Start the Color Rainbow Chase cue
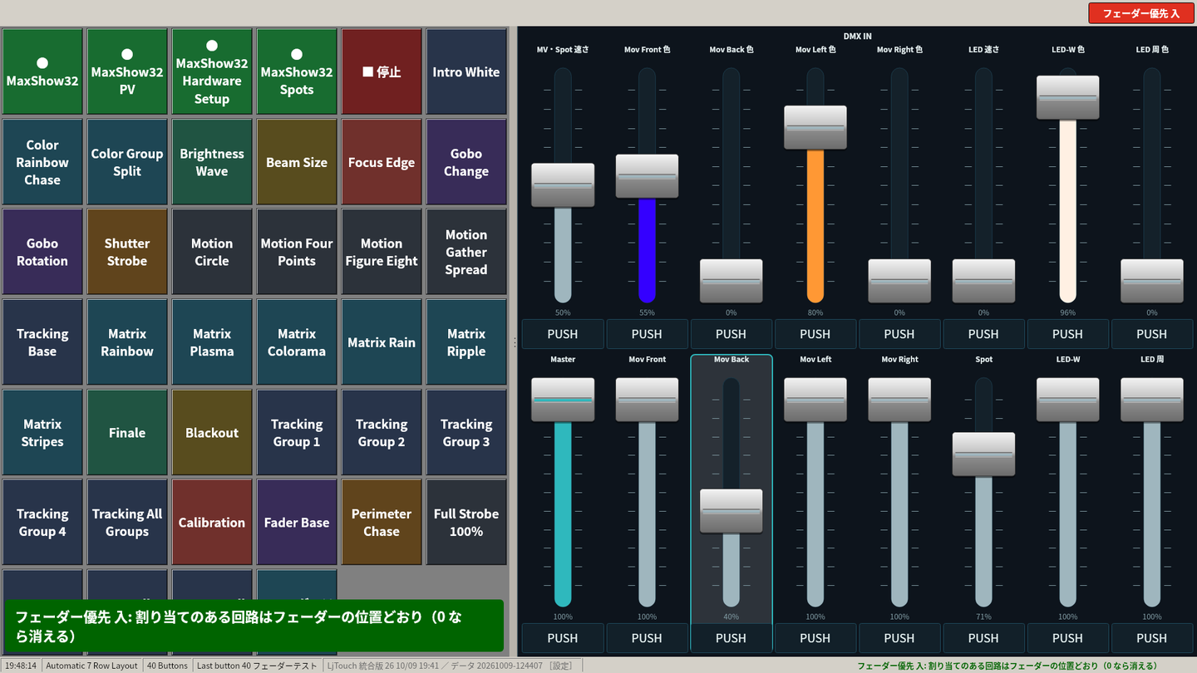Screen dimensions: 1197x673 click(x=42, y=162)
